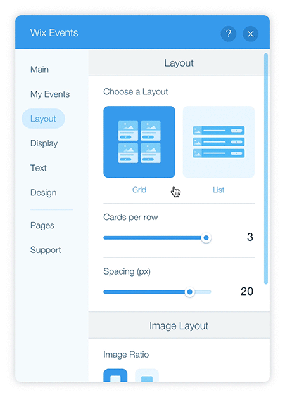Click the Grid label under layouts
285x397 pixels.
139,190
